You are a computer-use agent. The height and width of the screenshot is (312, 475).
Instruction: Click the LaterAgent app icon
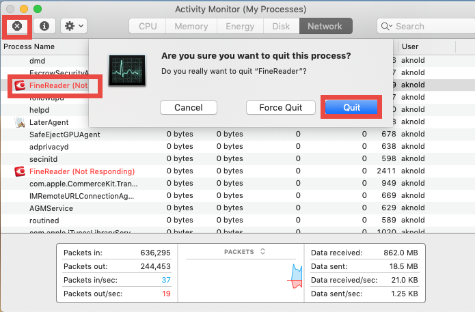(20, 122)
